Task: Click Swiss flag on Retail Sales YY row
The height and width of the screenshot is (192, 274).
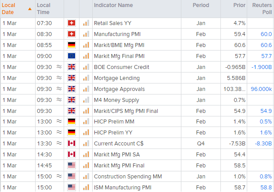Action: pyautogui.click(x=72, y=23)
